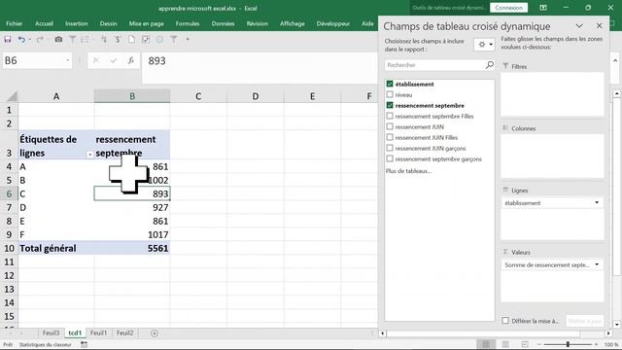Select column header B

pyautogui.click(x=132, y=96)
